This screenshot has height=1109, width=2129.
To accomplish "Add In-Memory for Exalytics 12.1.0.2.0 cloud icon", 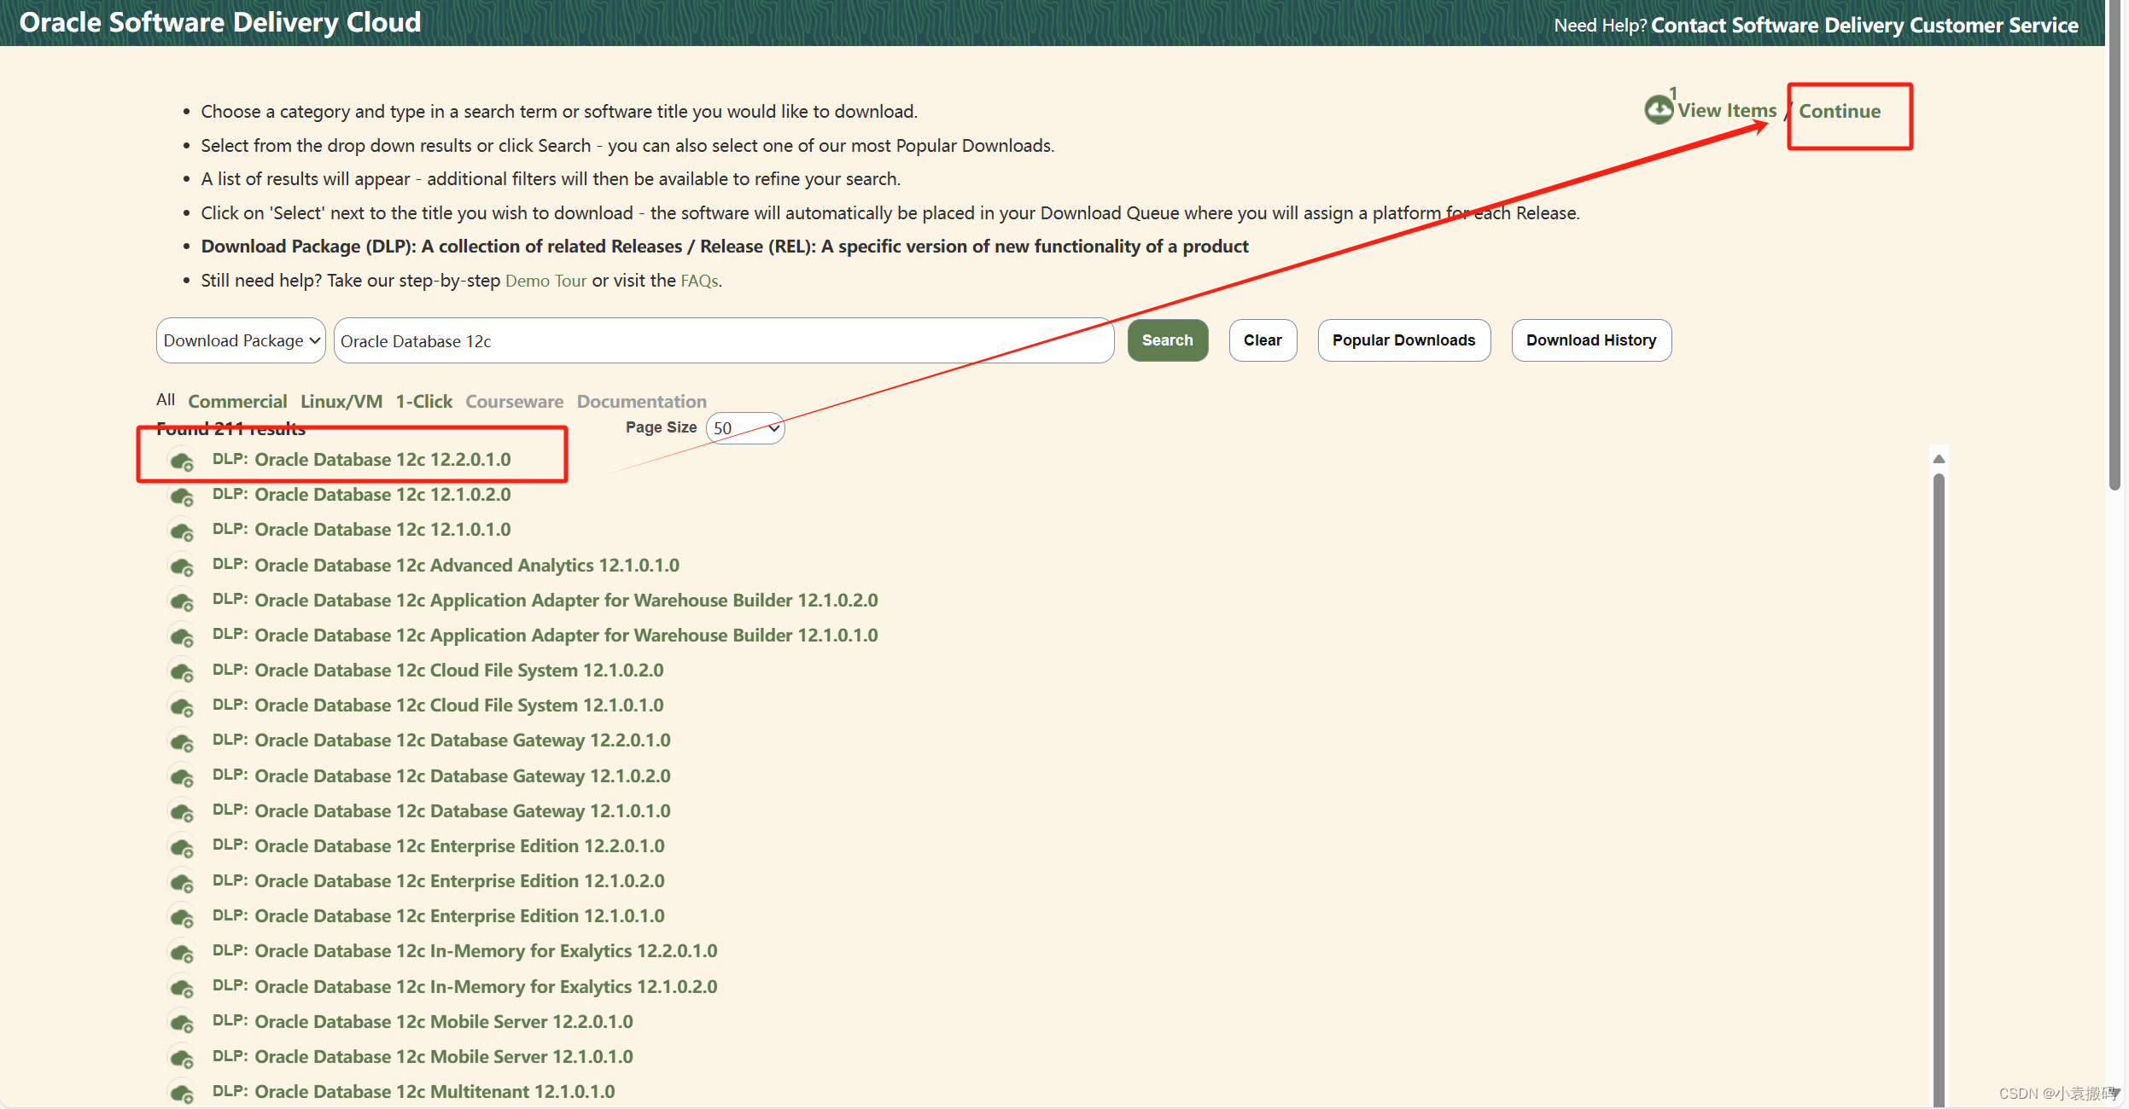I will point(181,988).
